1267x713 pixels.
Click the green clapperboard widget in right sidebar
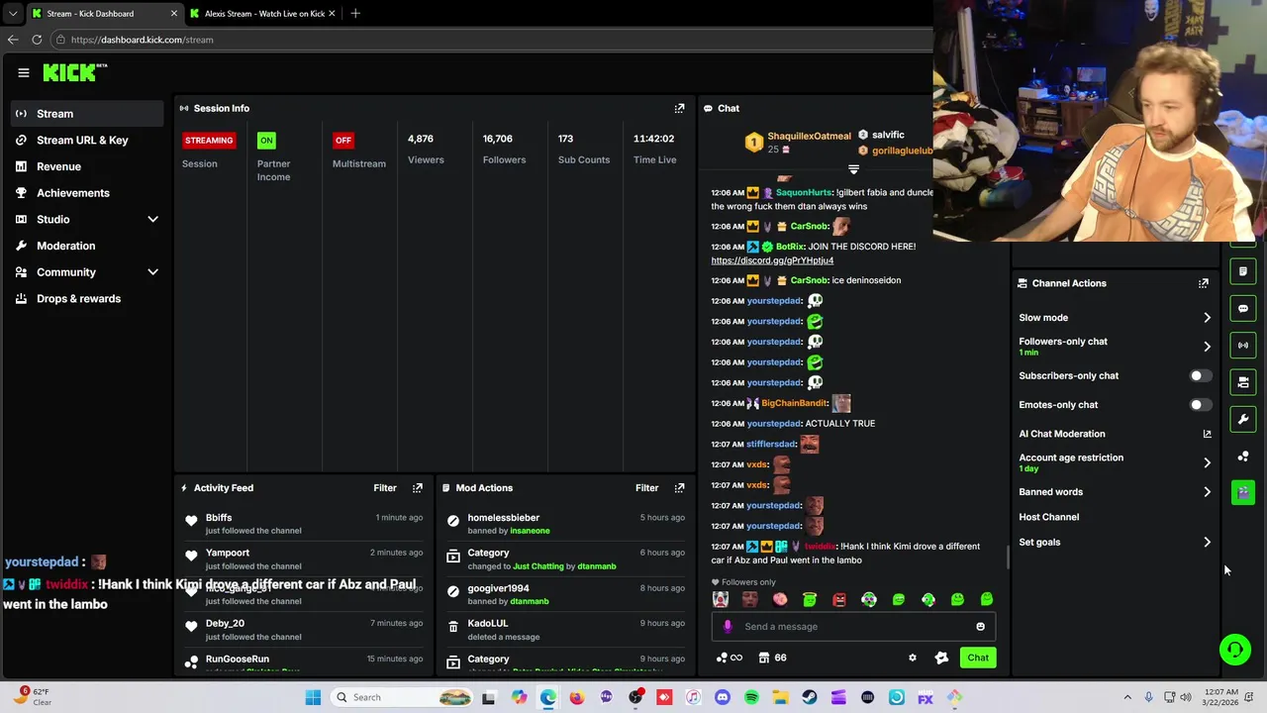[x=1243, y=492]
